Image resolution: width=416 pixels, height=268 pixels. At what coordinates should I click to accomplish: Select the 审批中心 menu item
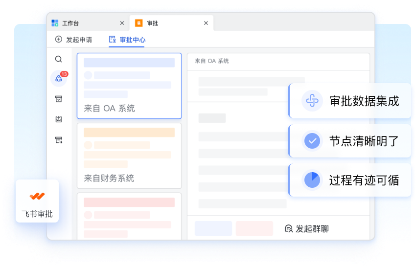pos(127,40)
